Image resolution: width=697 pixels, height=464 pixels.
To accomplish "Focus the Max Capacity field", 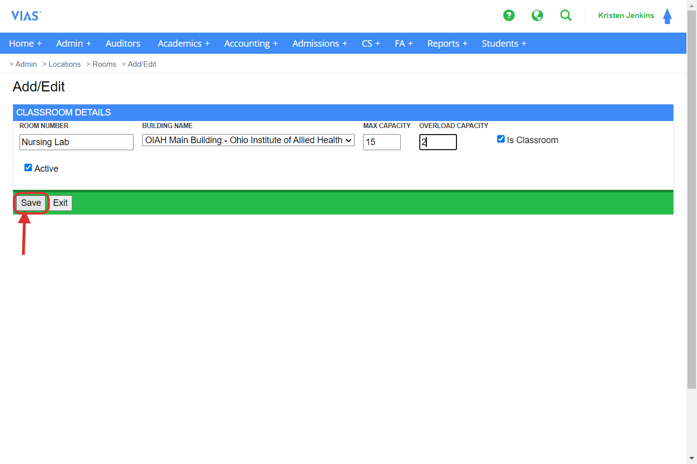I will point(382,142).
